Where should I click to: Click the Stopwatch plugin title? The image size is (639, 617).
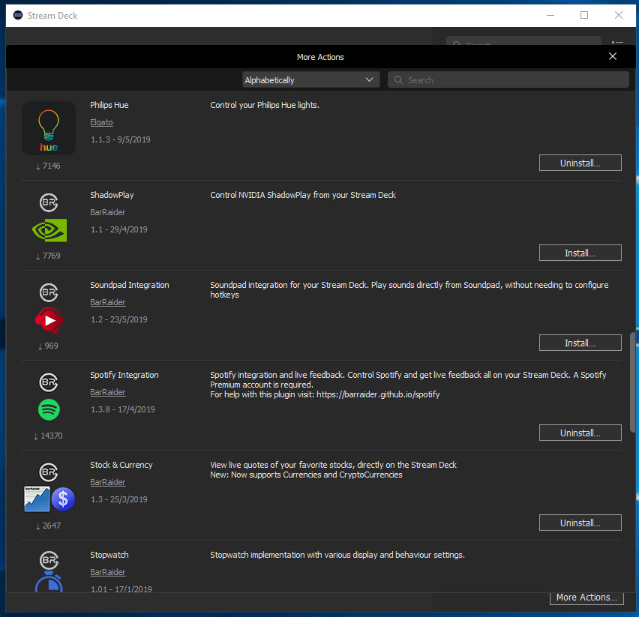pyautogui.click(x=109, y=555)
